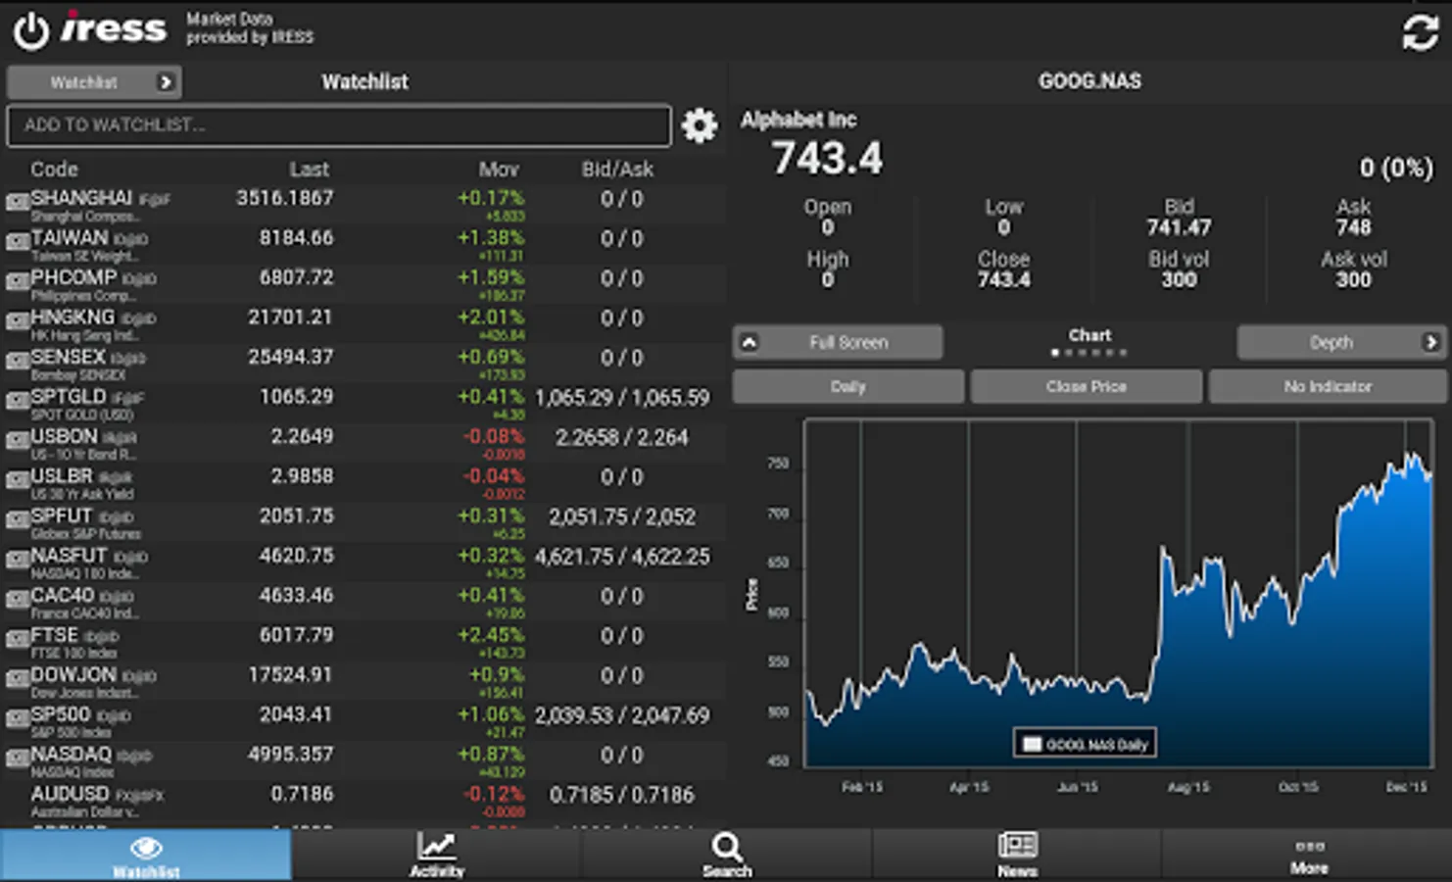Tap the icon beside the USBON row
1452x882 pixels.
click(x=17, y=440)
